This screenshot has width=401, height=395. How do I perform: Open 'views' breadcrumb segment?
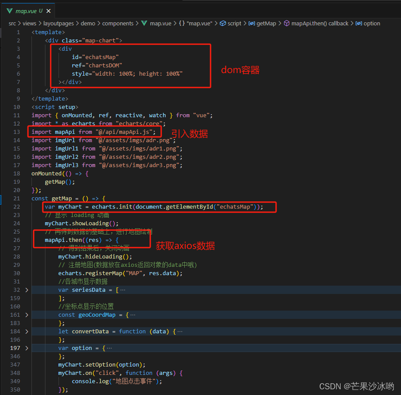pyautogui.click(x=29, y=23)
